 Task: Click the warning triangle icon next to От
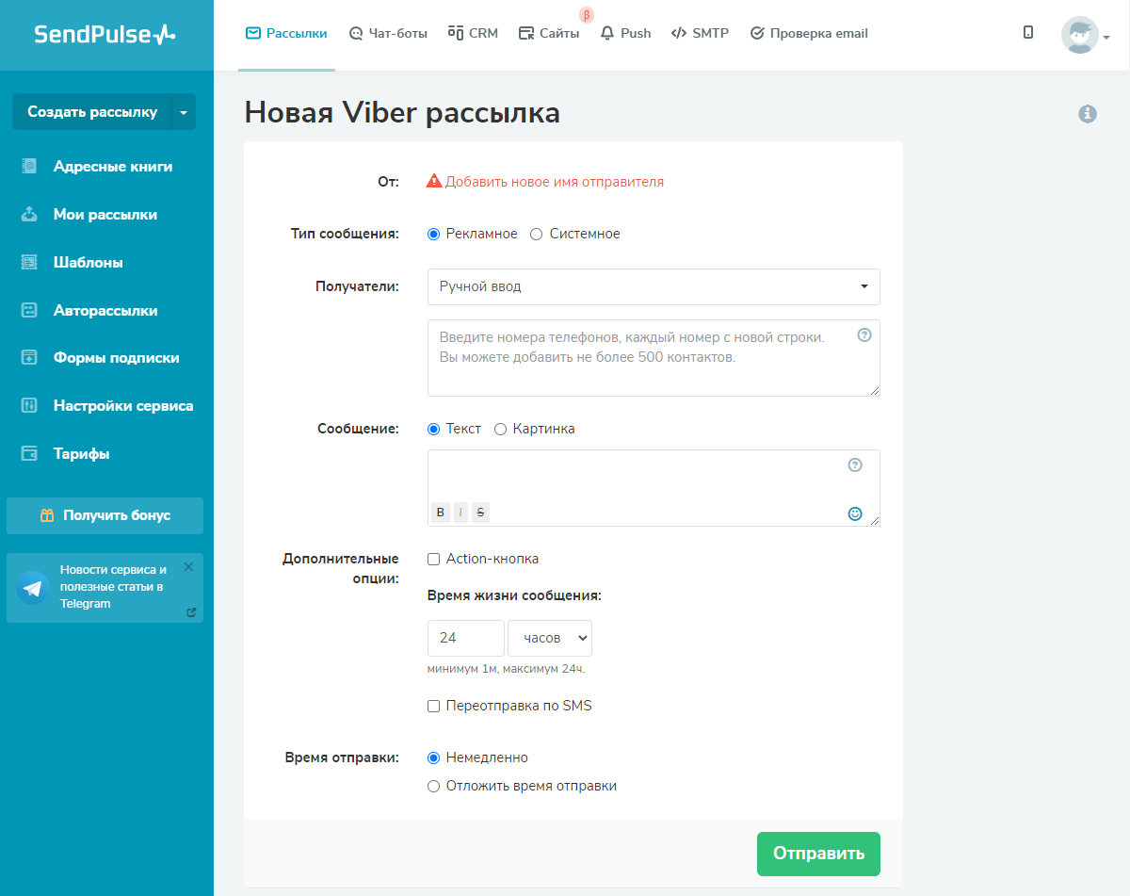pyautogui.click(x=434, y=182)
